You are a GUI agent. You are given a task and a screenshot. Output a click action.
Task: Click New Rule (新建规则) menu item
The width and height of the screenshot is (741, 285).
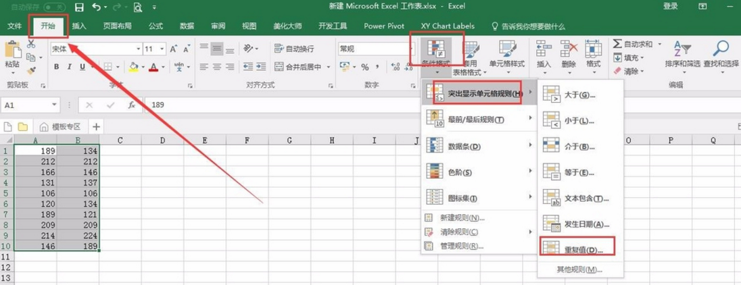[x=479, y=218]
